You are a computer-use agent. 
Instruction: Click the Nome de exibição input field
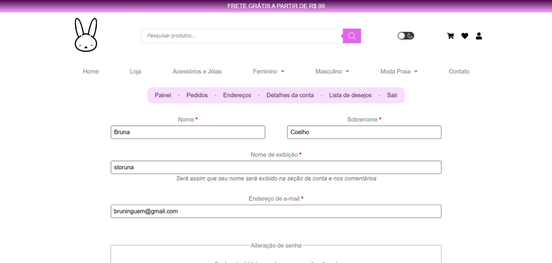point(276,168)
